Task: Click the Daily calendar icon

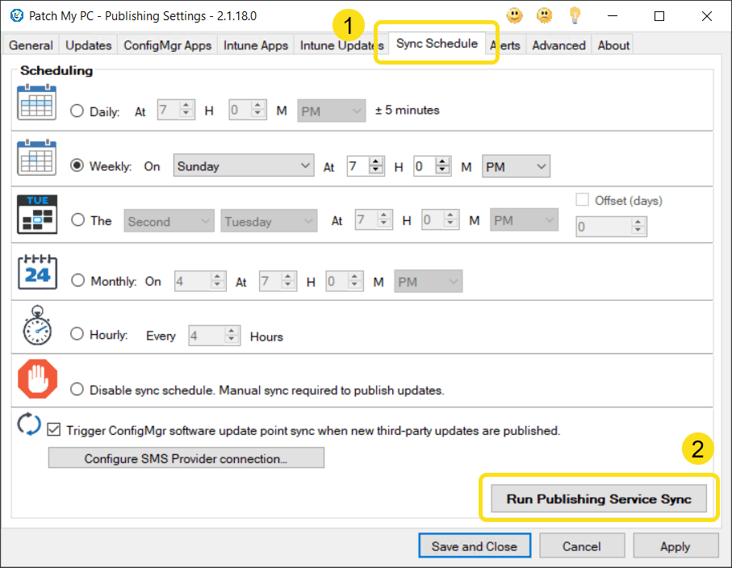Action: pyautogui.click(x=37, y=102)
